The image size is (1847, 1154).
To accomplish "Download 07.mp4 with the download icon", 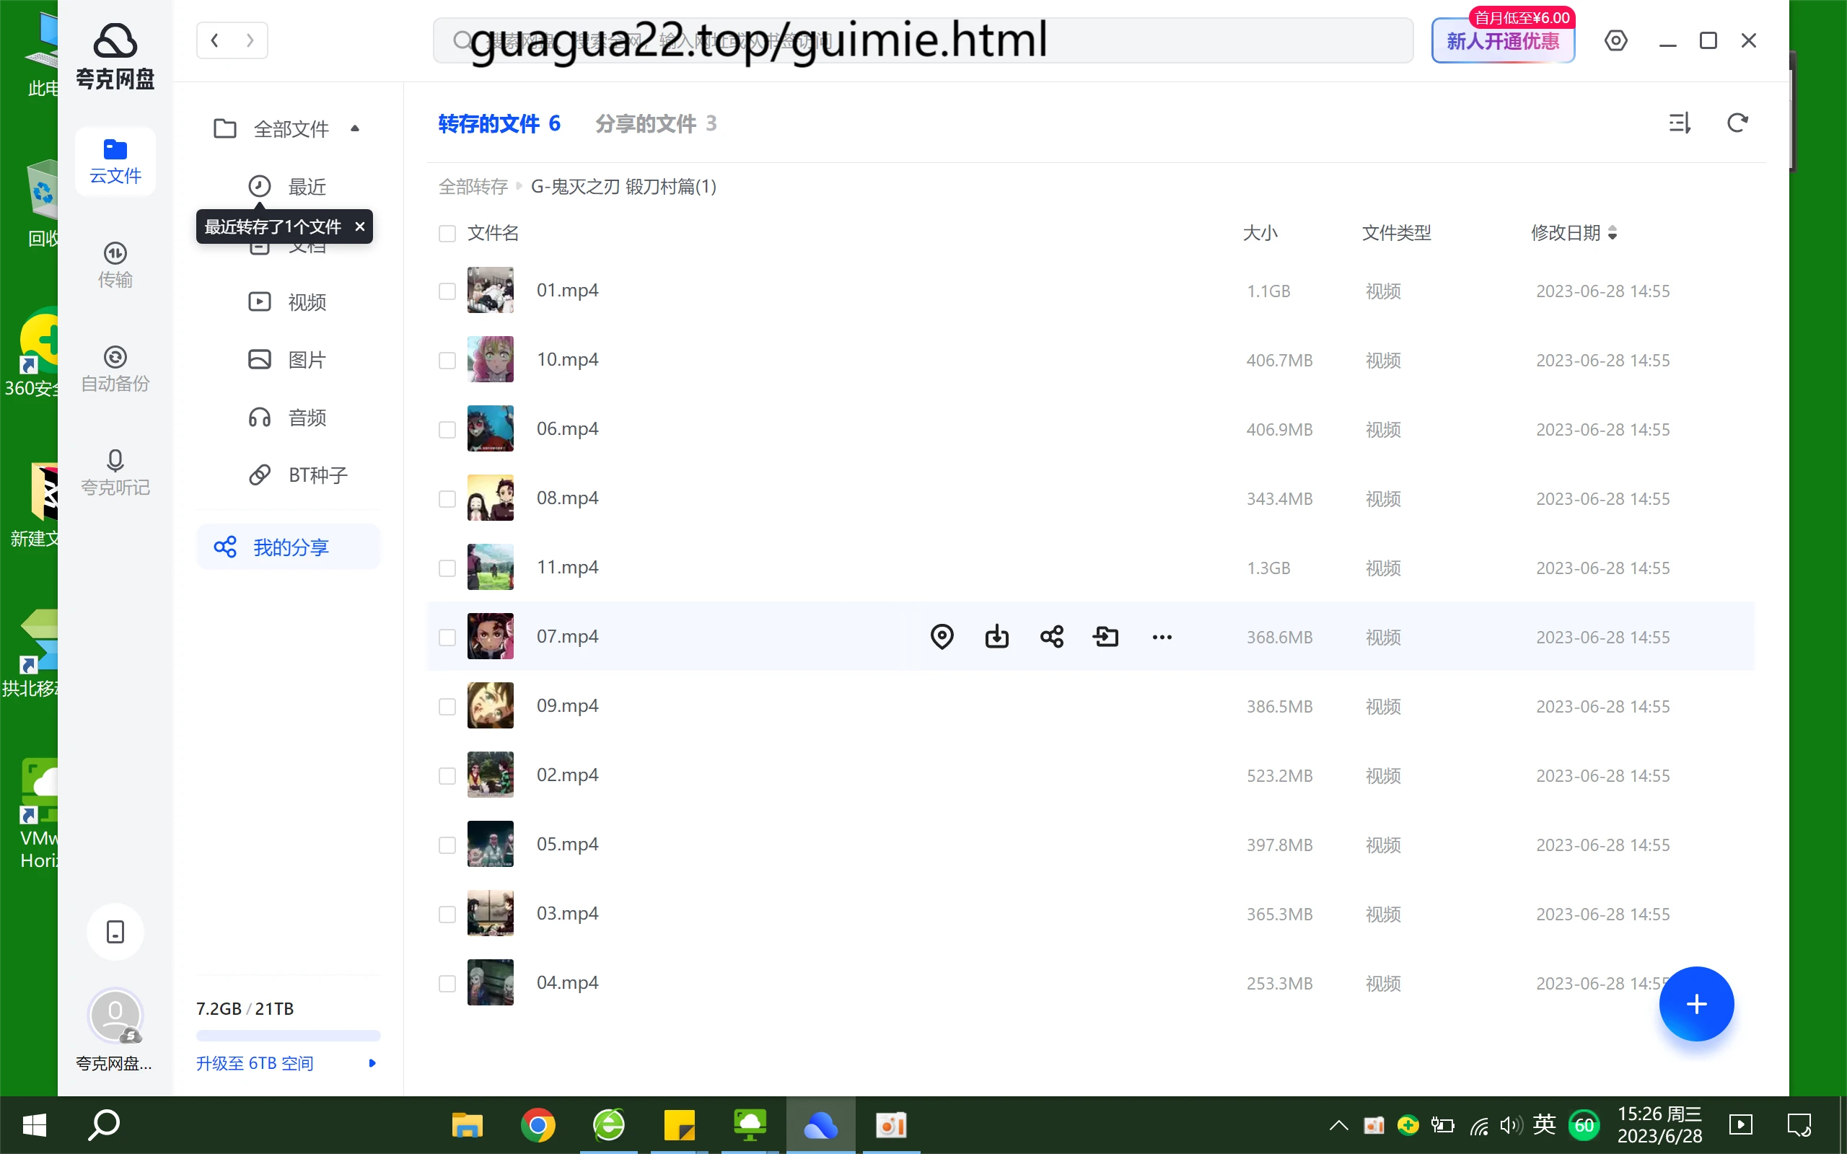I will pyautogui.click(x=997, y=637).
